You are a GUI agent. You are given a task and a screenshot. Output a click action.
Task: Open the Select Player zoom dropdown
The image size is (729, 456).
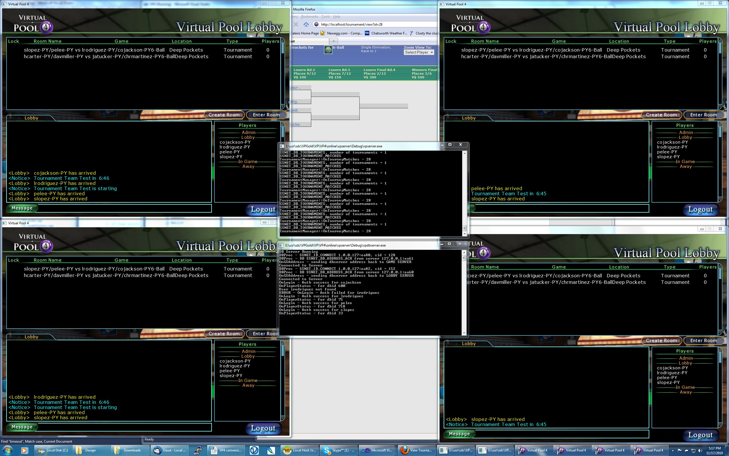pyautogui.click(x=418, y=52)
